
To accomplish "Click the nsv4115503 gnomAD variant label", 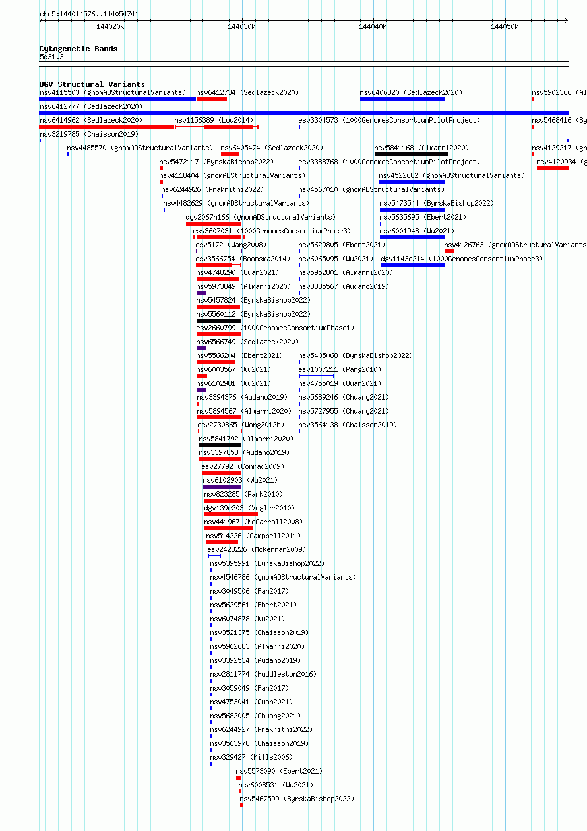I will [113, 92].
